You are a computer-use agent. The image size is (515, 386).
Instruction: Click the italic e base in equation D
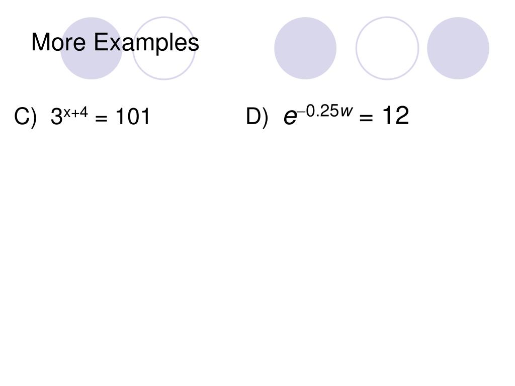[x=290, y=117]
